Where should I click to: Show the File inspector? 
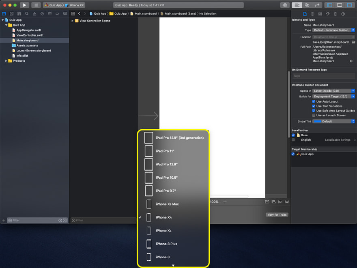[305, 14]
